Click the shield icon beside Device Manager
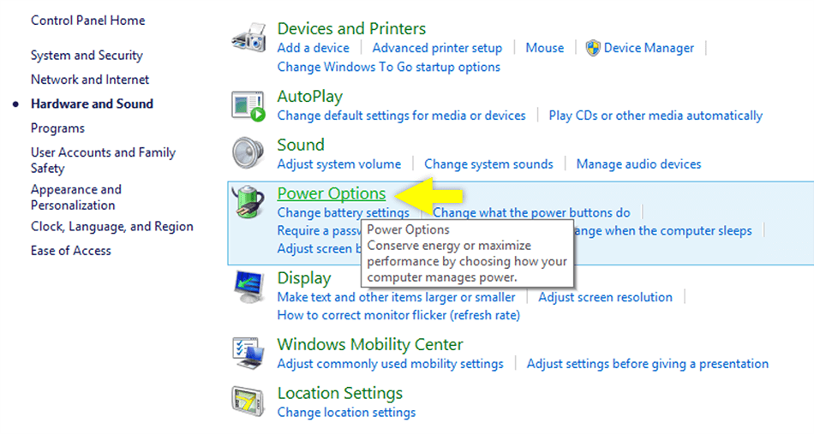Viewport: 814px width, 434px height. pyautogui.click(x=593, y=48)
